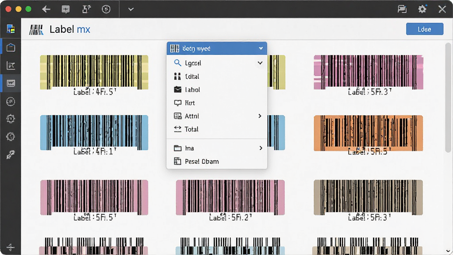Expand the Ina folder submenu
Viewport: 453px width, 255px height.
[217, 148]
